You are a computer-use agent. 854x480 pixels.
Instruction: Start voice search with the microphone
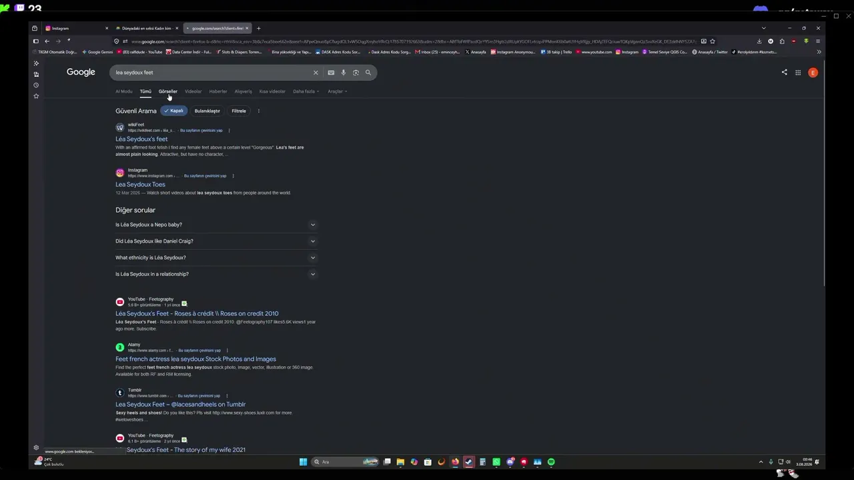(x=344, y=73)
